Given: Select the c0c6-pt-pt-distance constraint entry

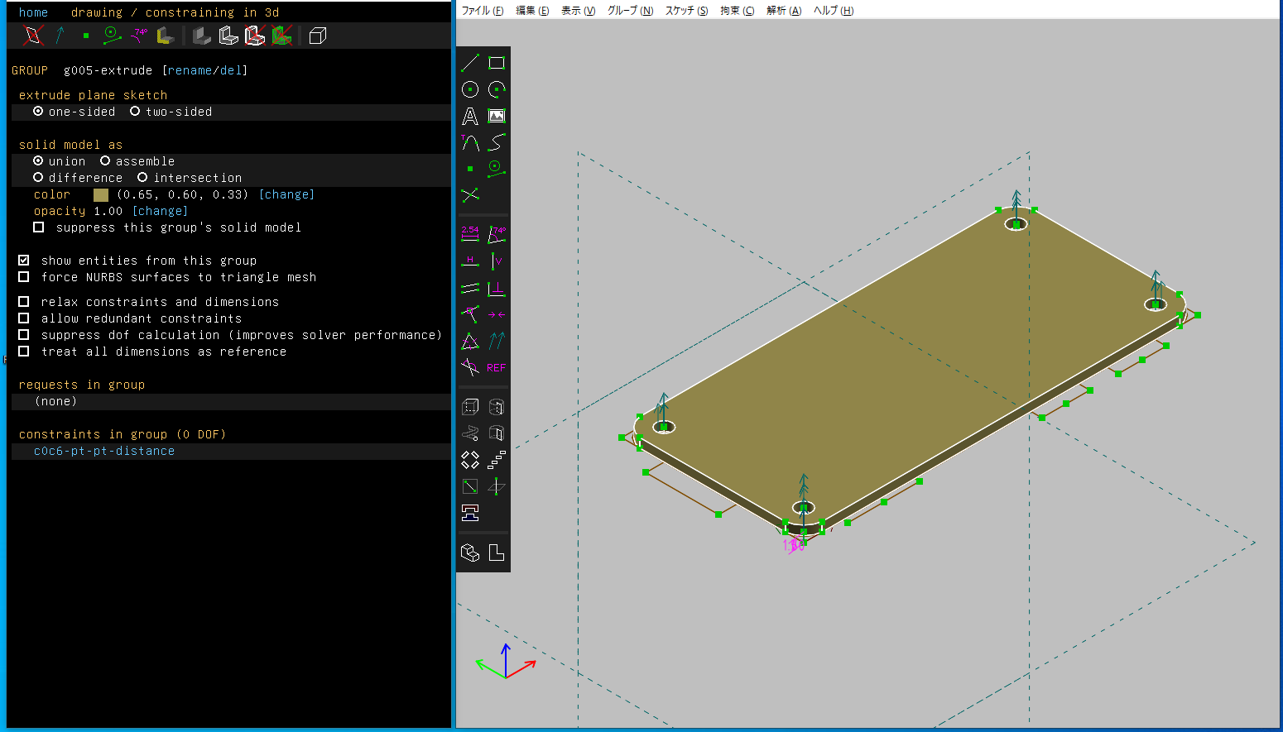Looking at the screenshot, I should click(x=104, y=451).
